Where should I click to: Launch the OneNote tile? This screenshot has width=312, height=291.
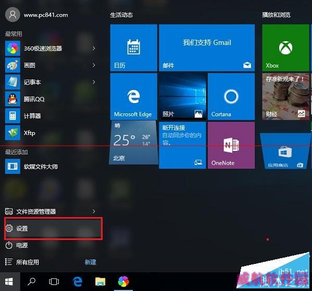(x=231, y=145)
